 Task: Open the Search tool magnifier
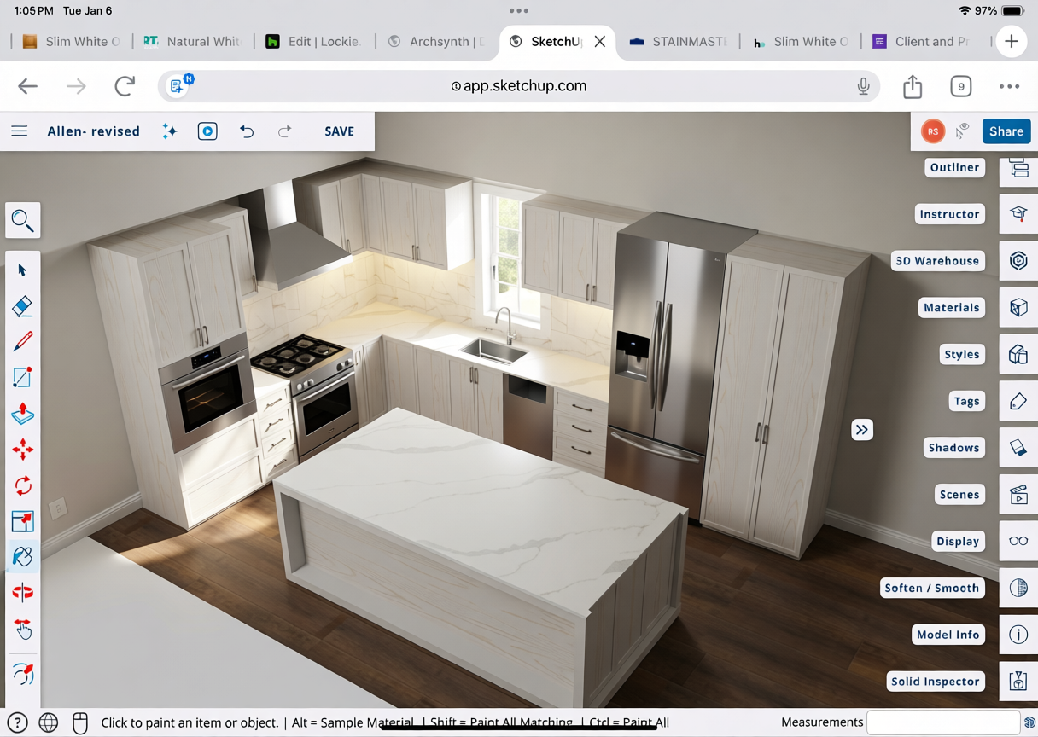pyautogui.click(x=23, y=221)
